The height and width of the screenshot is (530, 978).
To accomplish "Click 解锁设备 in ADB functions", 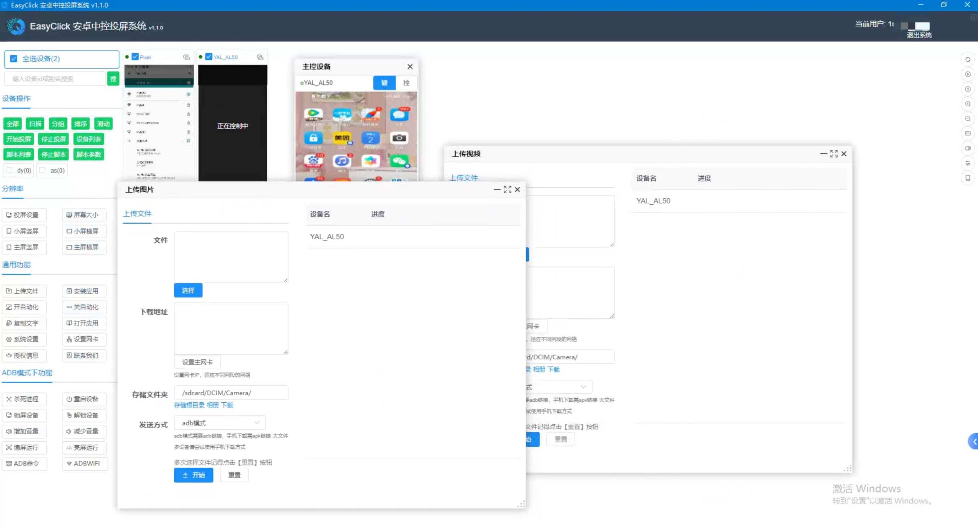I will pos(84,415).
